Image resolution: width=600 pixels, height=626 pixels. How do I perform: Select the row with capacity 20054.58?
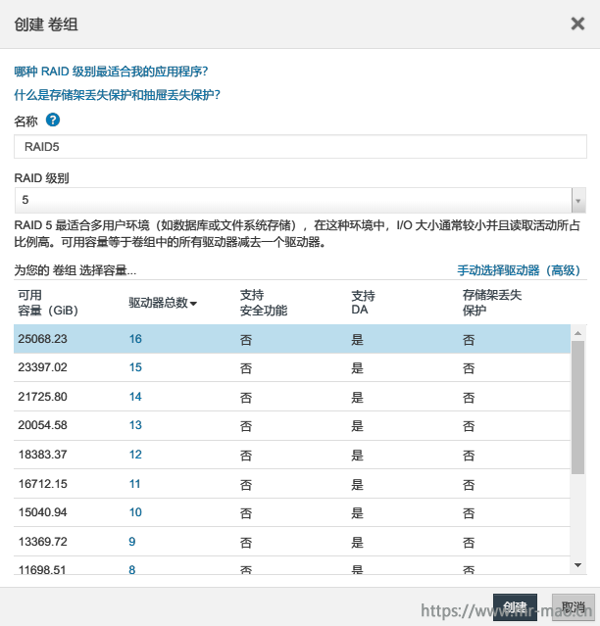coord(292,425)
